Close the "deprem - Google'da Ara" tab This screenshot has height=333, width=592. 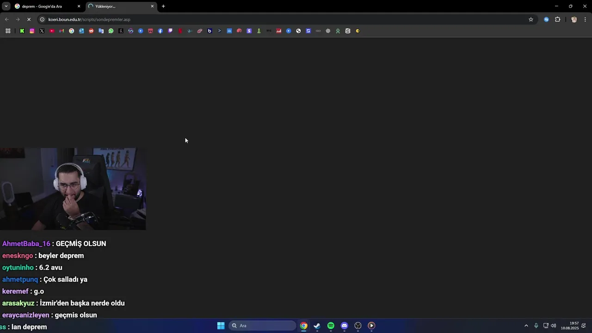coord(79,6)
